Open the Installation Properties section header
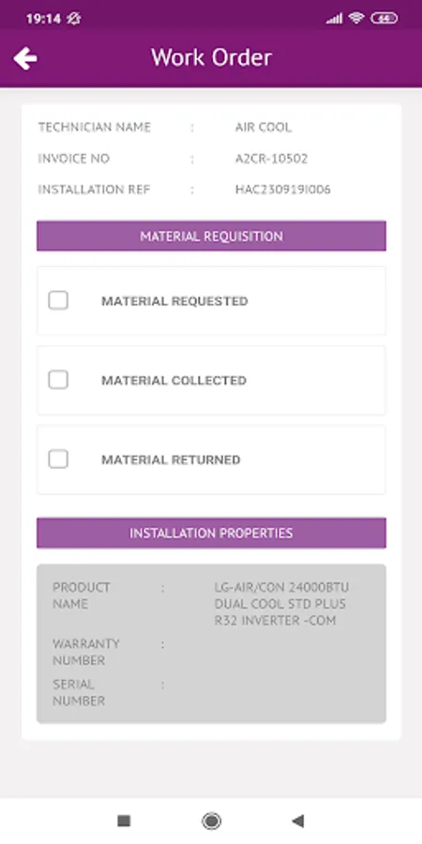The width and height of the screenshot is (422, 844). pos(211,533)
